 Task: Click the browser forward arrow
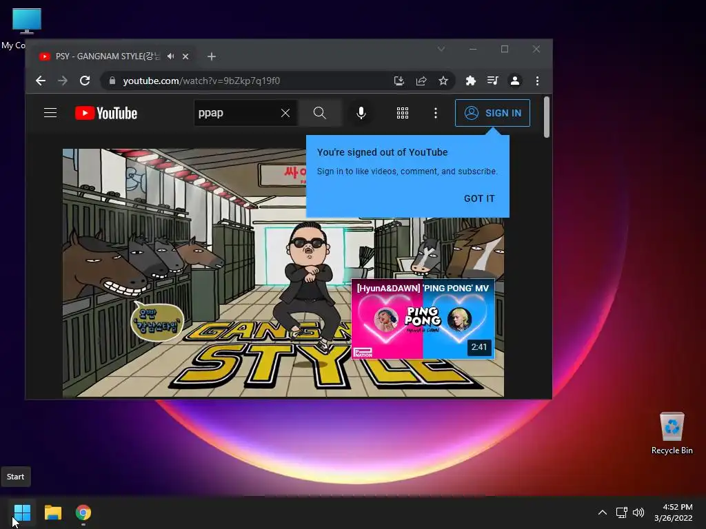tap(63, 81)
